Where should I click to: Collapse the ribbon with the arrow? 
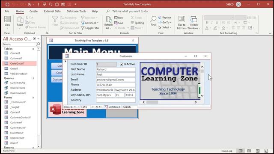tap(270, 33)
